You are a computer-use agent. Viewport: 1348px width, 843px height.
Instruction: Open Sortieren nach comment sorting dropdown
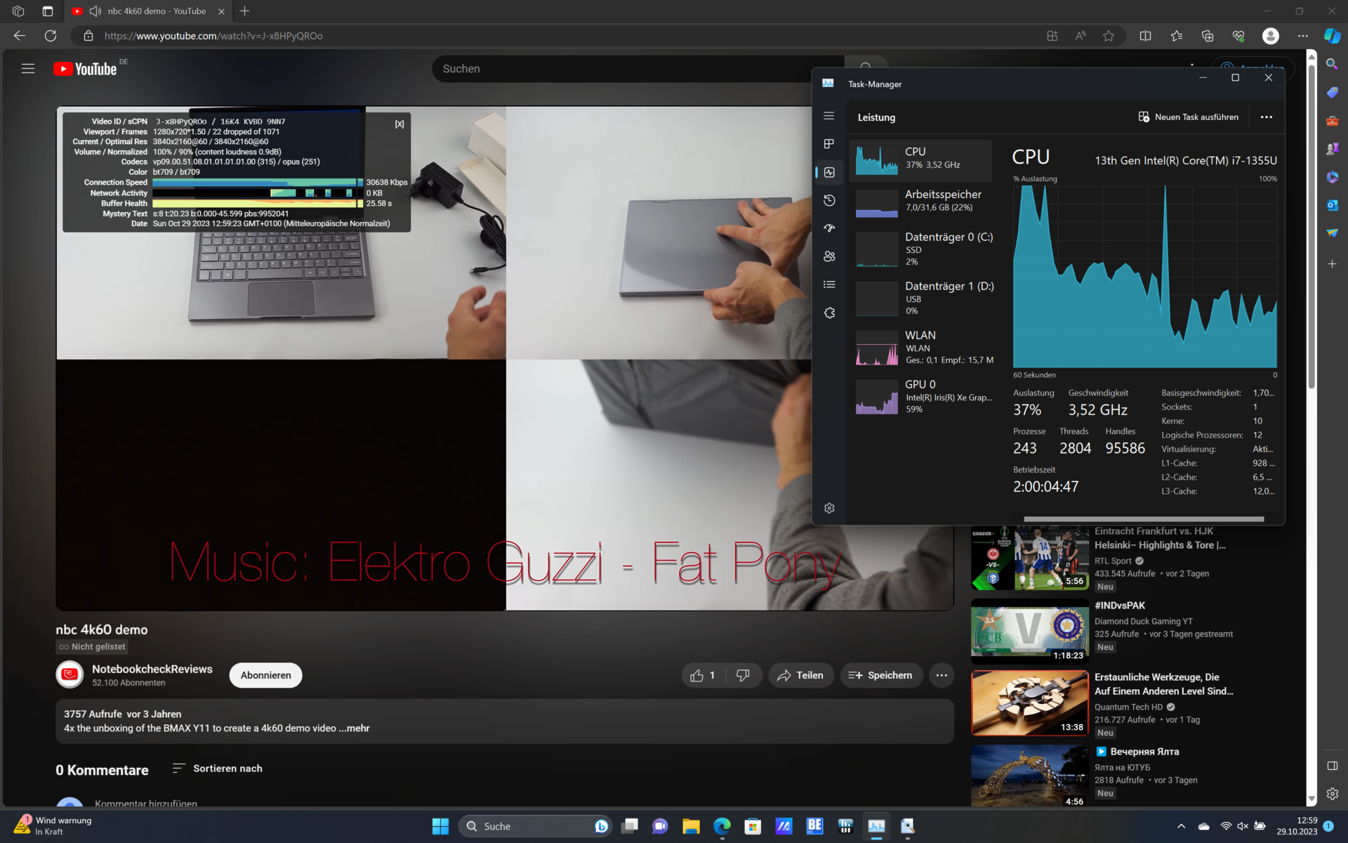click(218, 769)
